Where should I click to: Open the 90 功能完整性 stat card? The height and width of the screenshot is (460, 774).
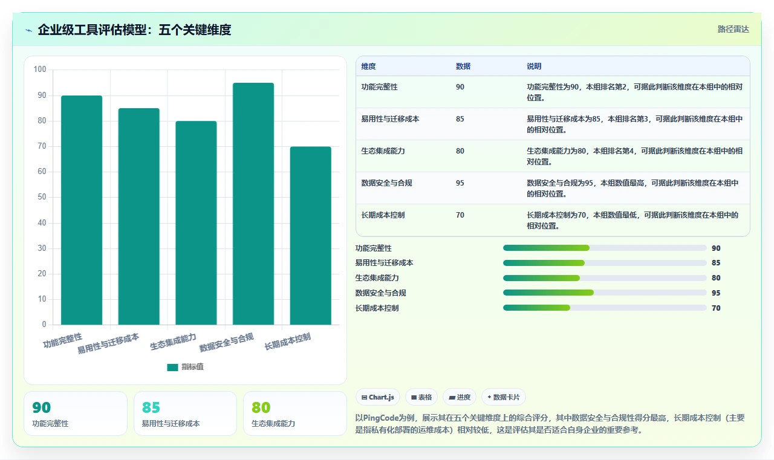point(76,413)
